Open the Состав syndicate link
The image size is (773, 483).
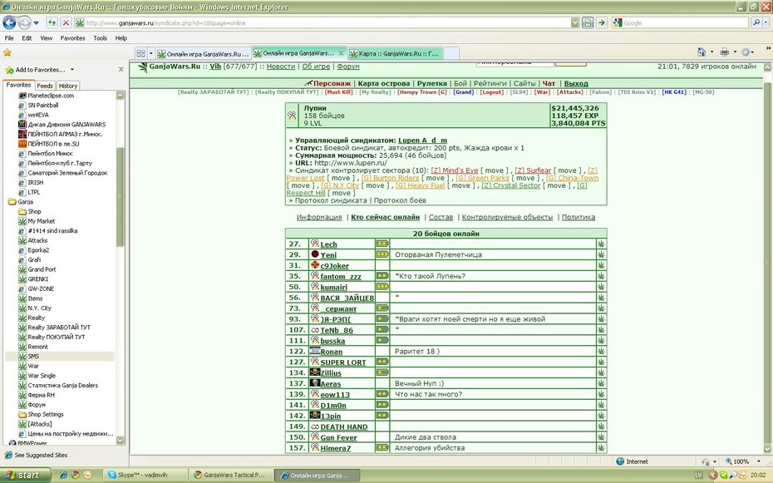441,217
